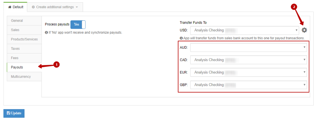The width and height of the screenshot is (315, 121).
Task: Expand GBP account selector
Action: tap(248, 85)
